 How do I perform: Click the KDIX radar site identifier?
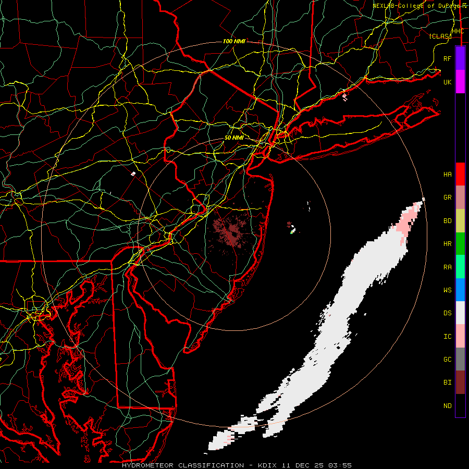tap(267, 465)
